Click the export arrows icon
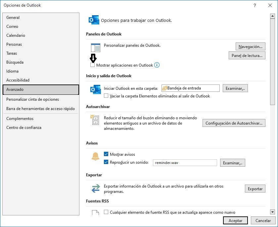The image size is (278, 227). click(95, 189)
